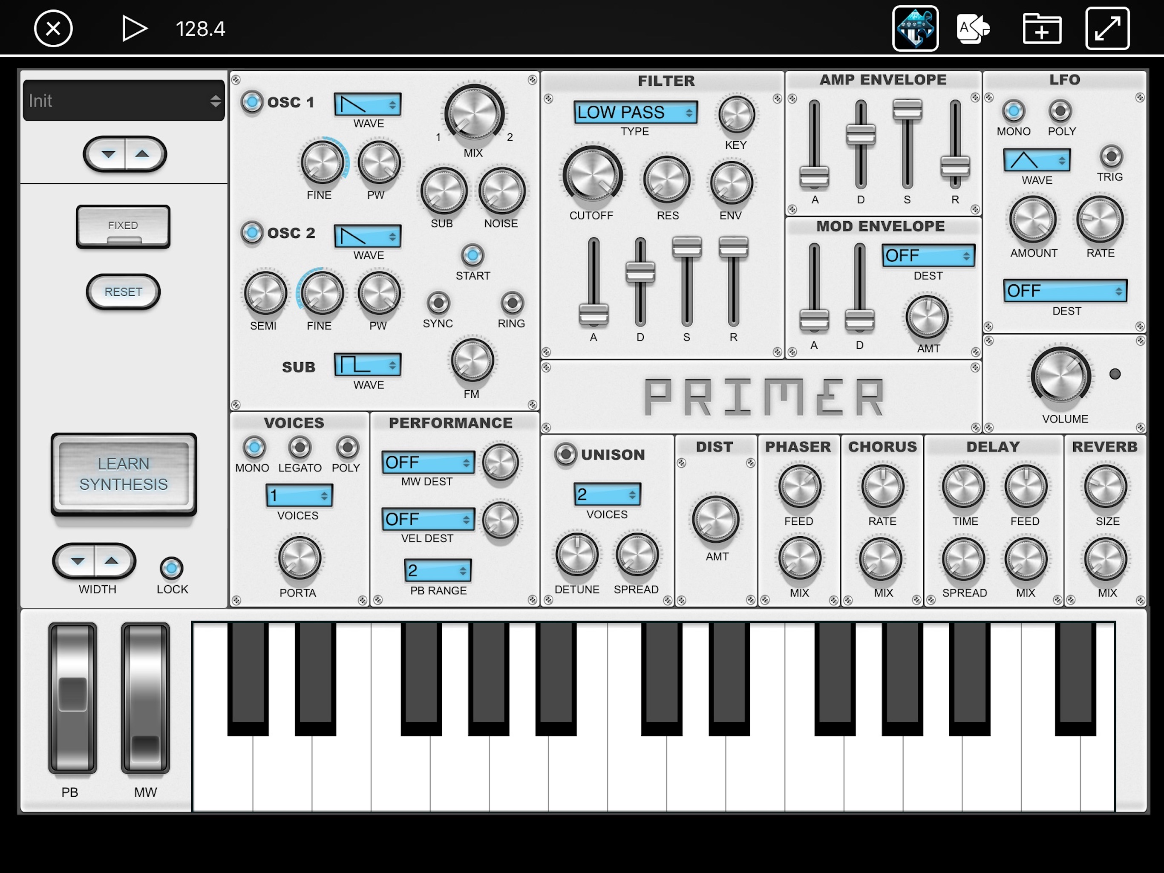1164x873 pixels.
Task: Open the LFO DEST dropdown
Action: (x=1065, y=291)
